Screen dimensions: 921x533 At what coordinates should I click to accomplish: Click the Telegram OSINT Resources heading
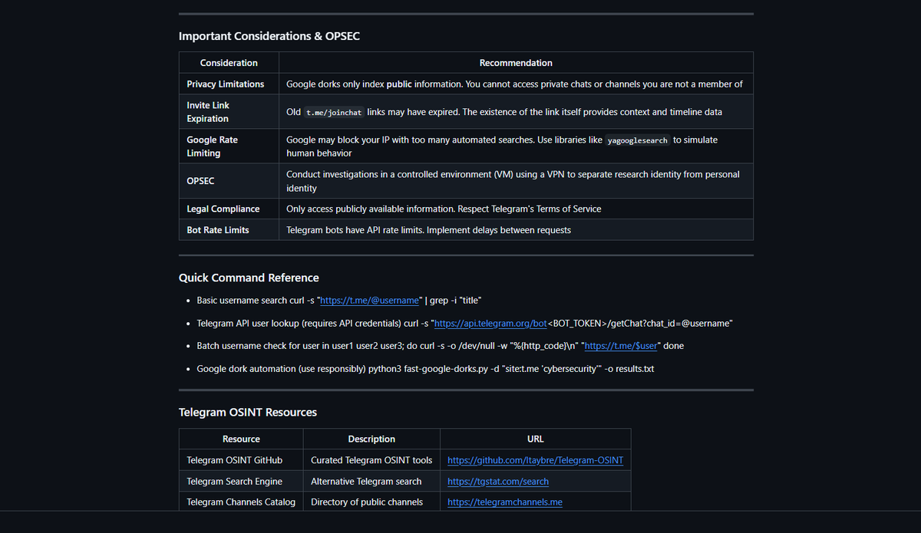pyautogui.click(x=247, y=412)
